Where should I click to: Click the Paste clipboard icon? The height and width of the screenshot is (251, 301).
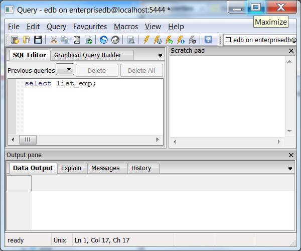pos(77,40)
